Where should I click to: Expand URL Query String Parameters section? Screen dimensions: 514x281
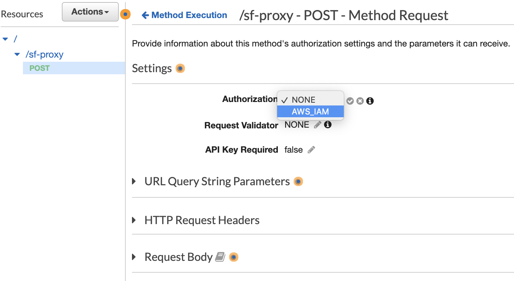coord(134,181)
